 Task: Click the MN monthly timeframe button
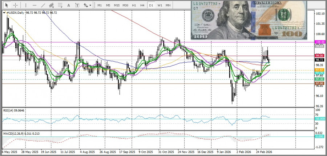tap(168, 5)
